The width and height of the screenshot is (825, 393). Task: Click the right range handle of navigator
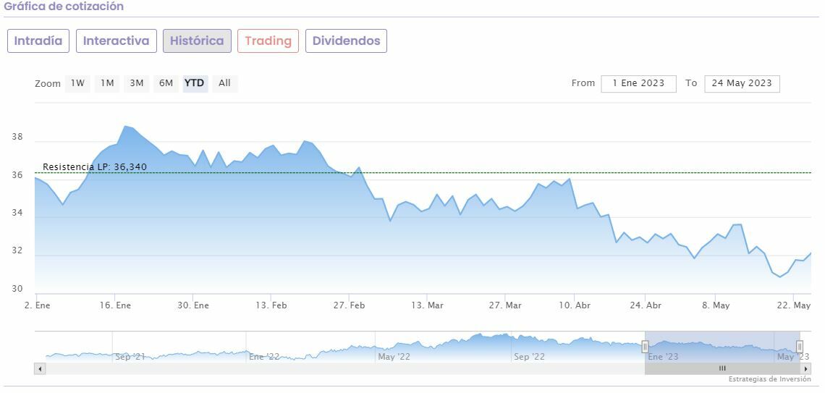pyautogui.click(x=800, y=347)
